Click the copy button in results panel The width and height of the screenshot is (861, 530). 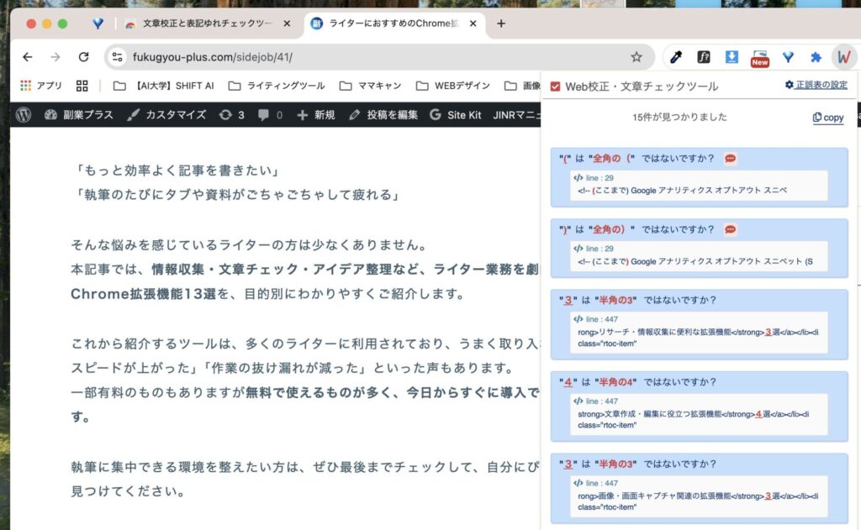click(x=828, y=118)
